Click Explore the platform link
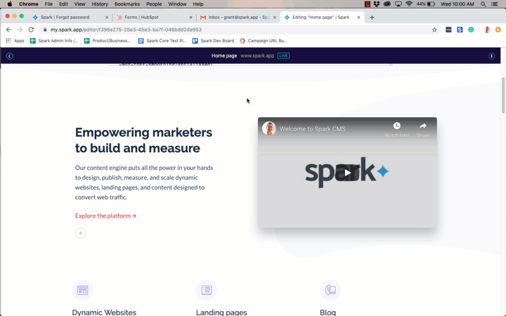 106,216
